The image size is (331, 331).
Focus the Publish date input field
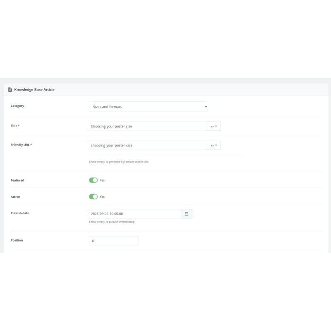[134, 213]
